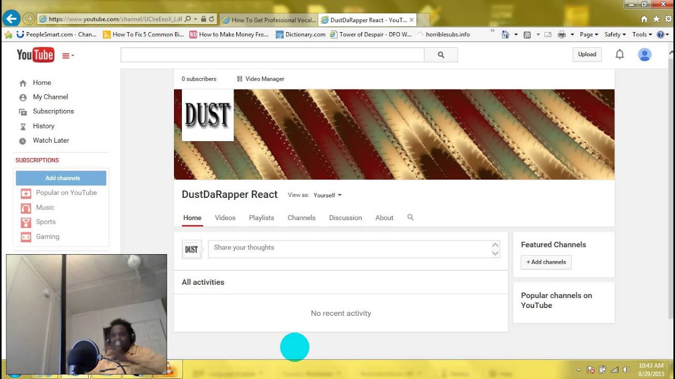The image size is (675, 379).
Task: Click the RSS feeds icon in command bar
Action: (x=527, y=34)
